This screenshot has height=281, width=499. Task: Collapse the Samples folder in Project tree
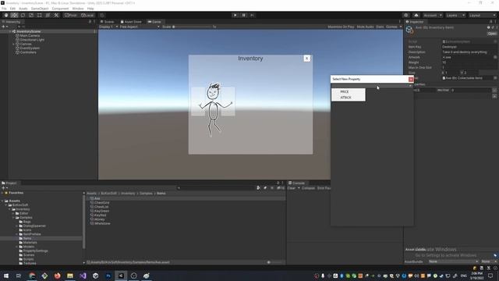(14, 218)
